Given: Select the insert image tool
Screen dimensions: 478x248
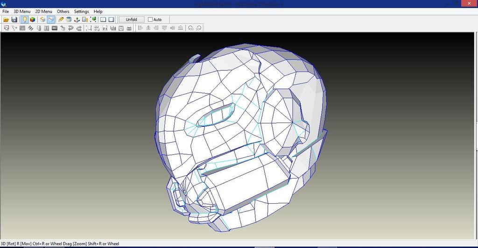Looking at the screenshot, I should 55,28.
